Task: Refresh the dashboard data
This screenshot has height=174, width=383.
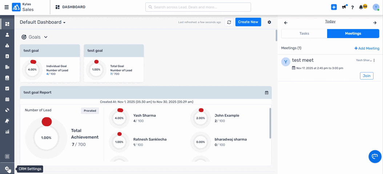Action: (x=229, y=22)
